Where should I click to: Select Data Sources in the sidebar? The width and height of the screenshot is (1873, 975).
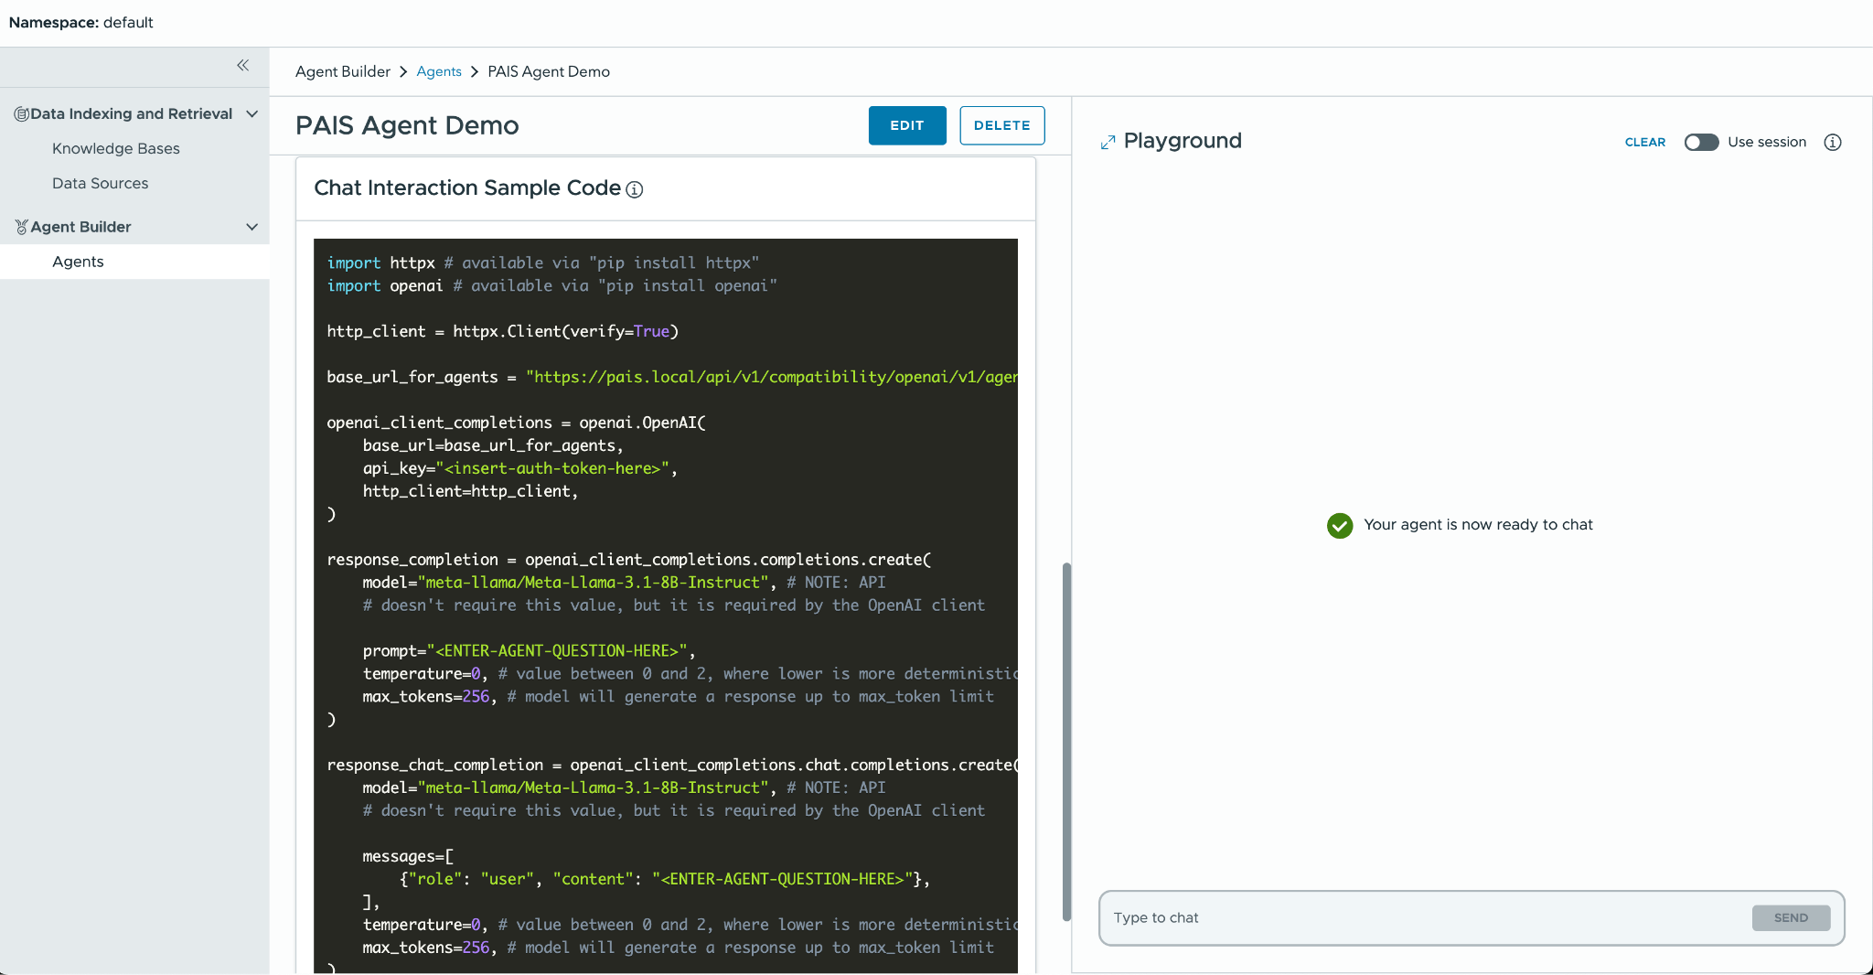[x=101, y=183]
